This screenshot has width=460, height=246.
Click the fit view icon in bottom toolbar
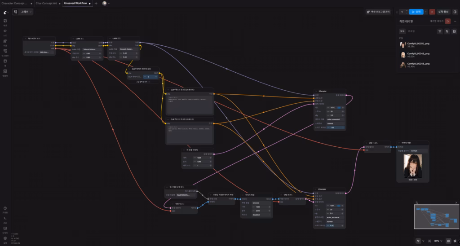429,241
